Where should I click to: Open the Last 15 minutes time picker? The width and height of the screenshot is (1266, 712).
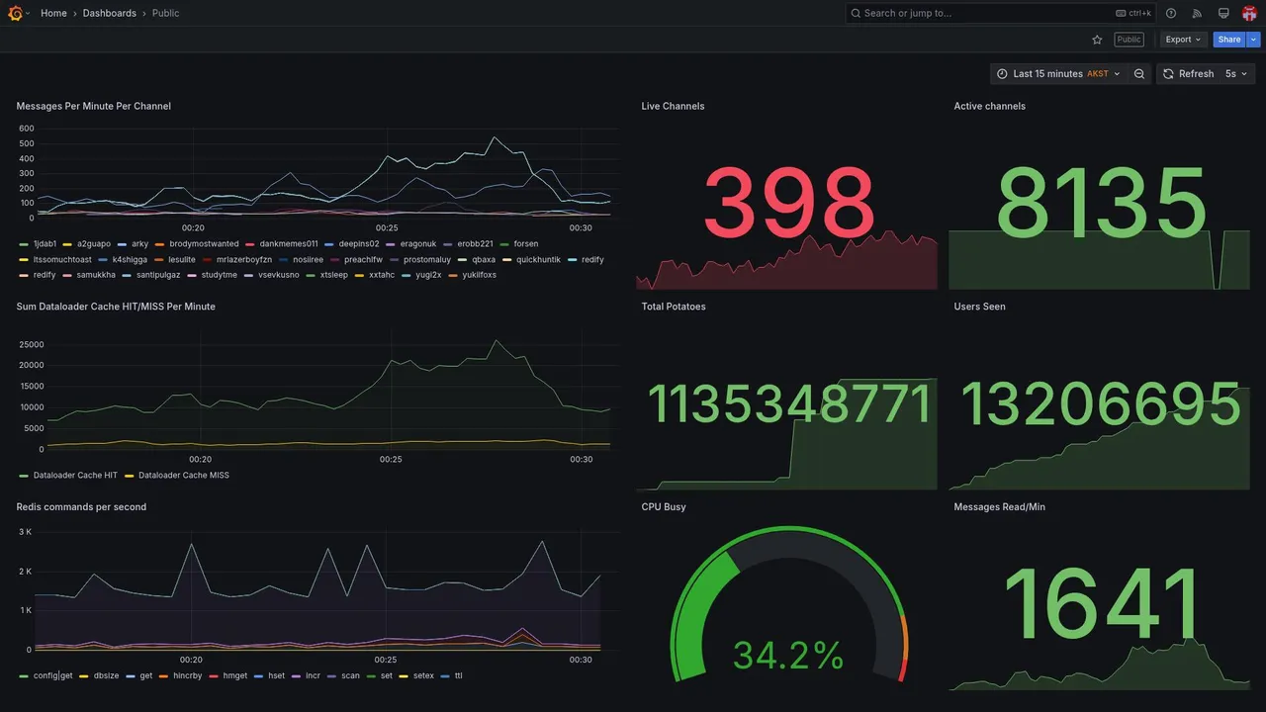point(1058,74)
